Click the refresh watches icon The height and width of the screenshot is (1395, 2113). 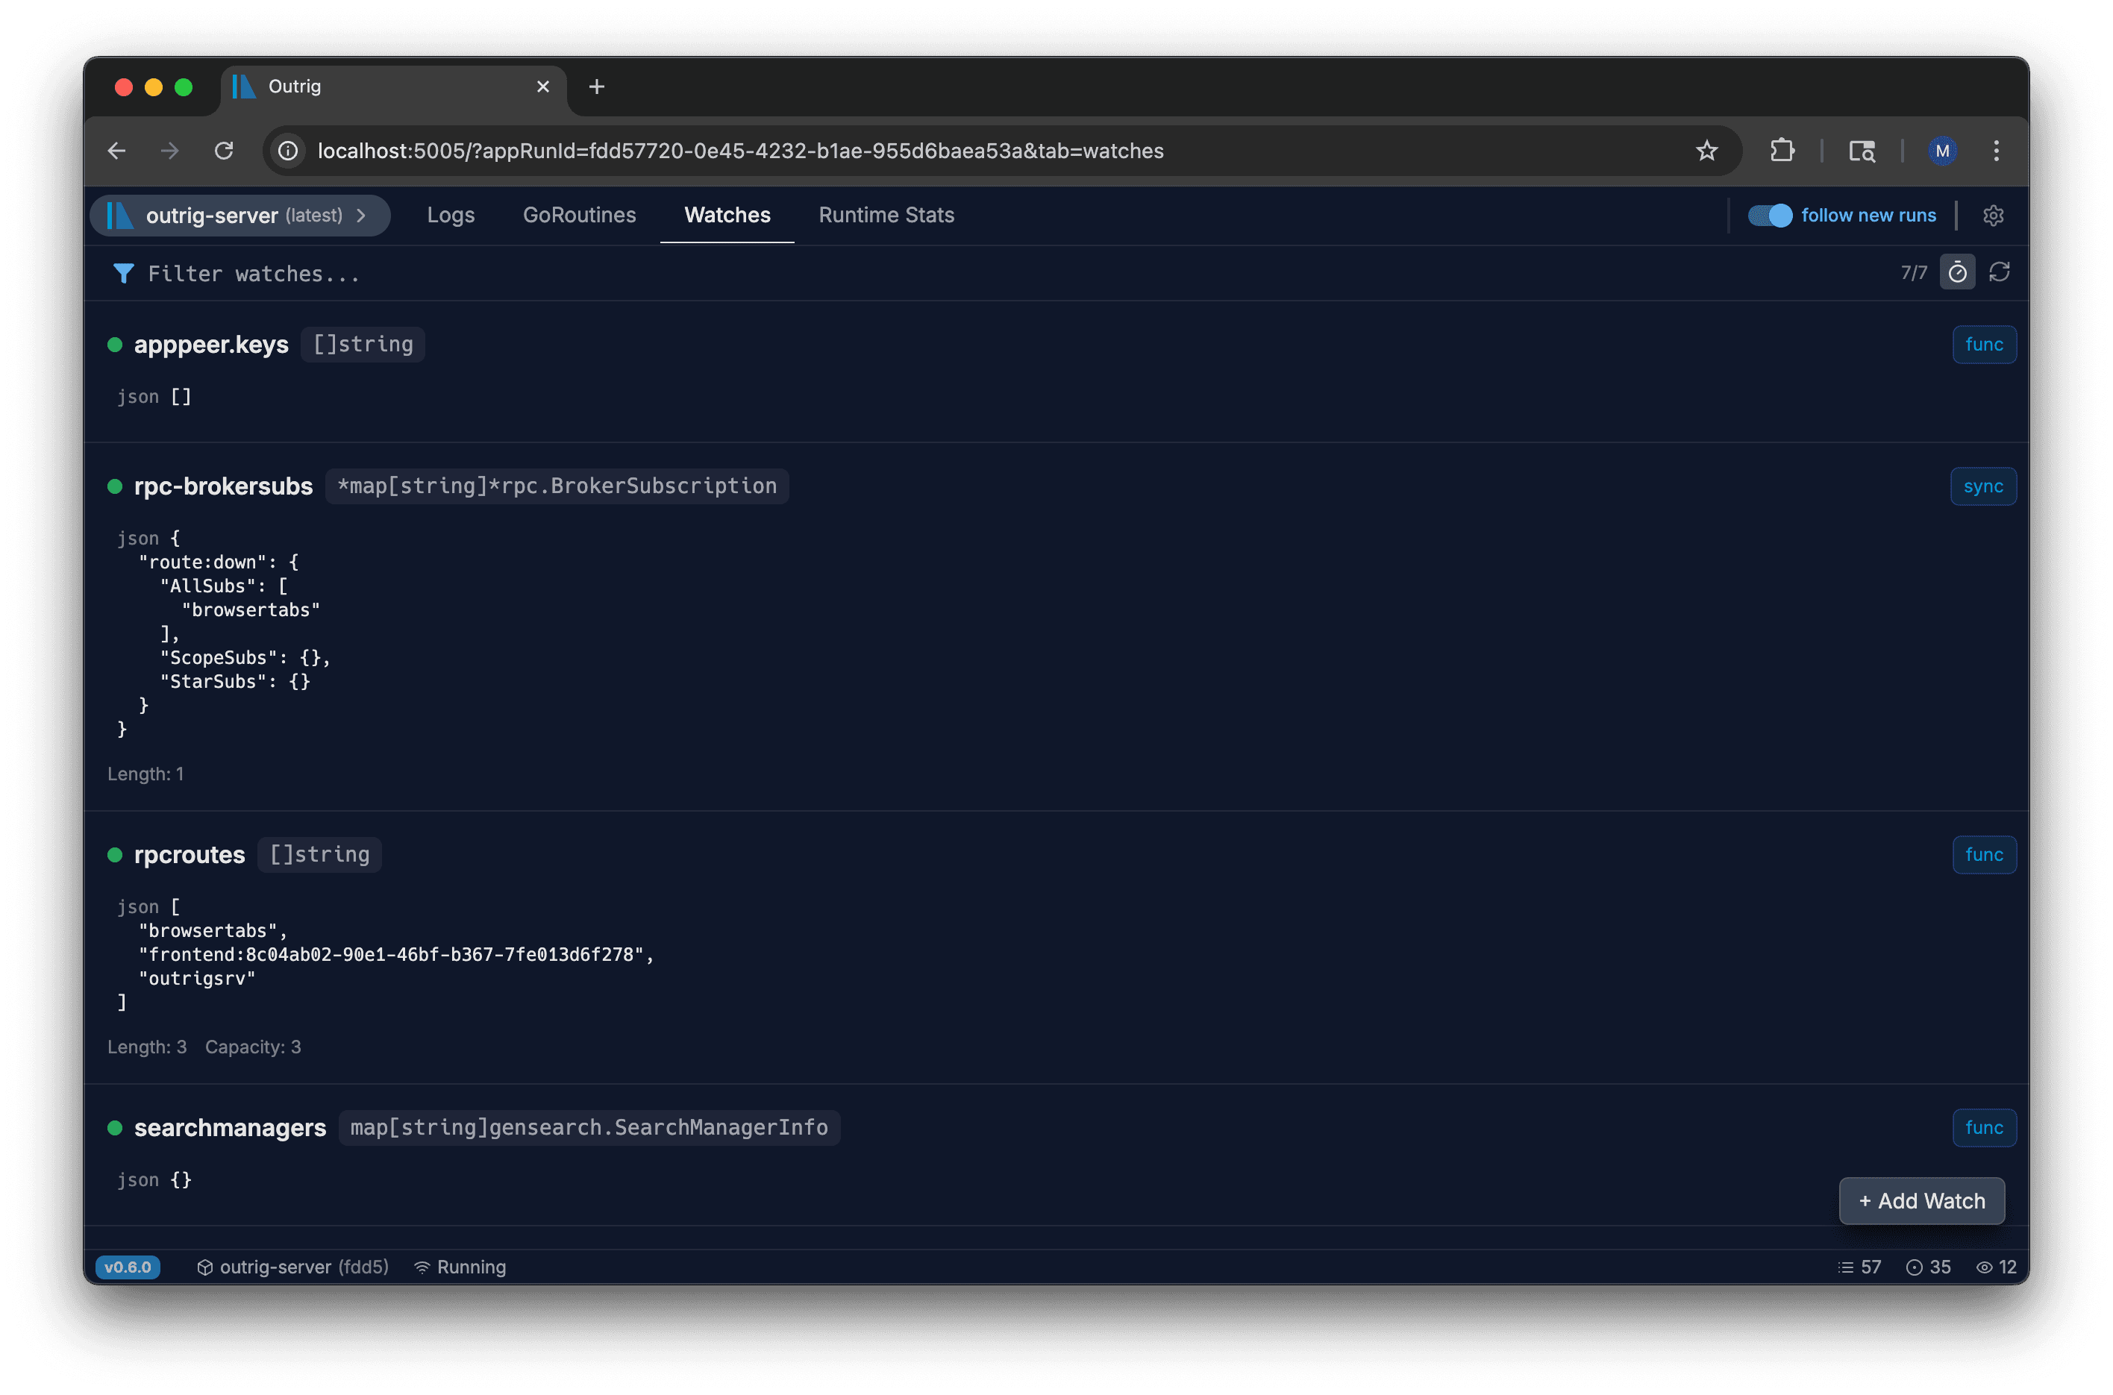point(1999,272)
